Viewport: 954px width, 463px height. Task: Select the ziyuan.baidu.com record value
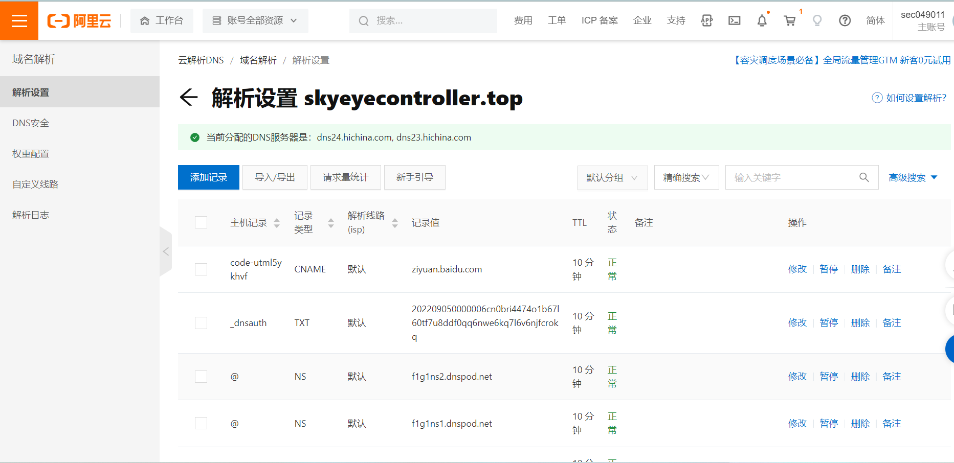447,269
